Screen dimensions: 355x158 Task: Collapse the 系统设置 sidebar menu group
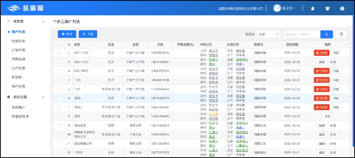click(43, 97)
